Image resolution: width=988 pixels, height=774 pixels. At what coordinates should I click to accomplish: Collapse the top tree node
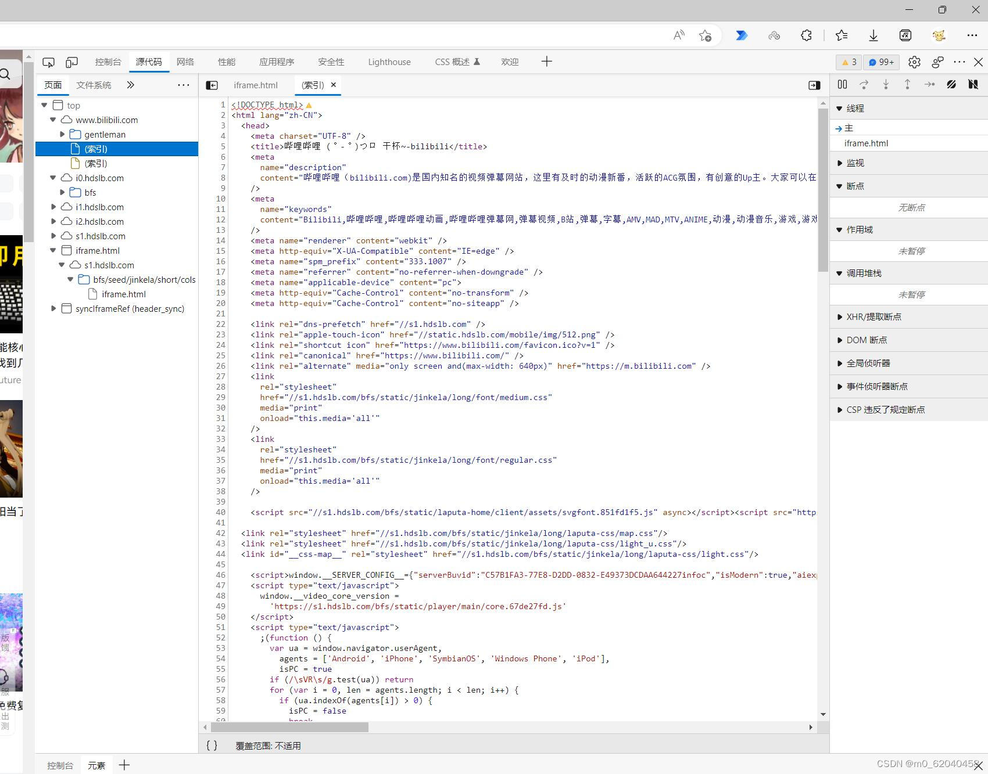click(x=44, y=105)
